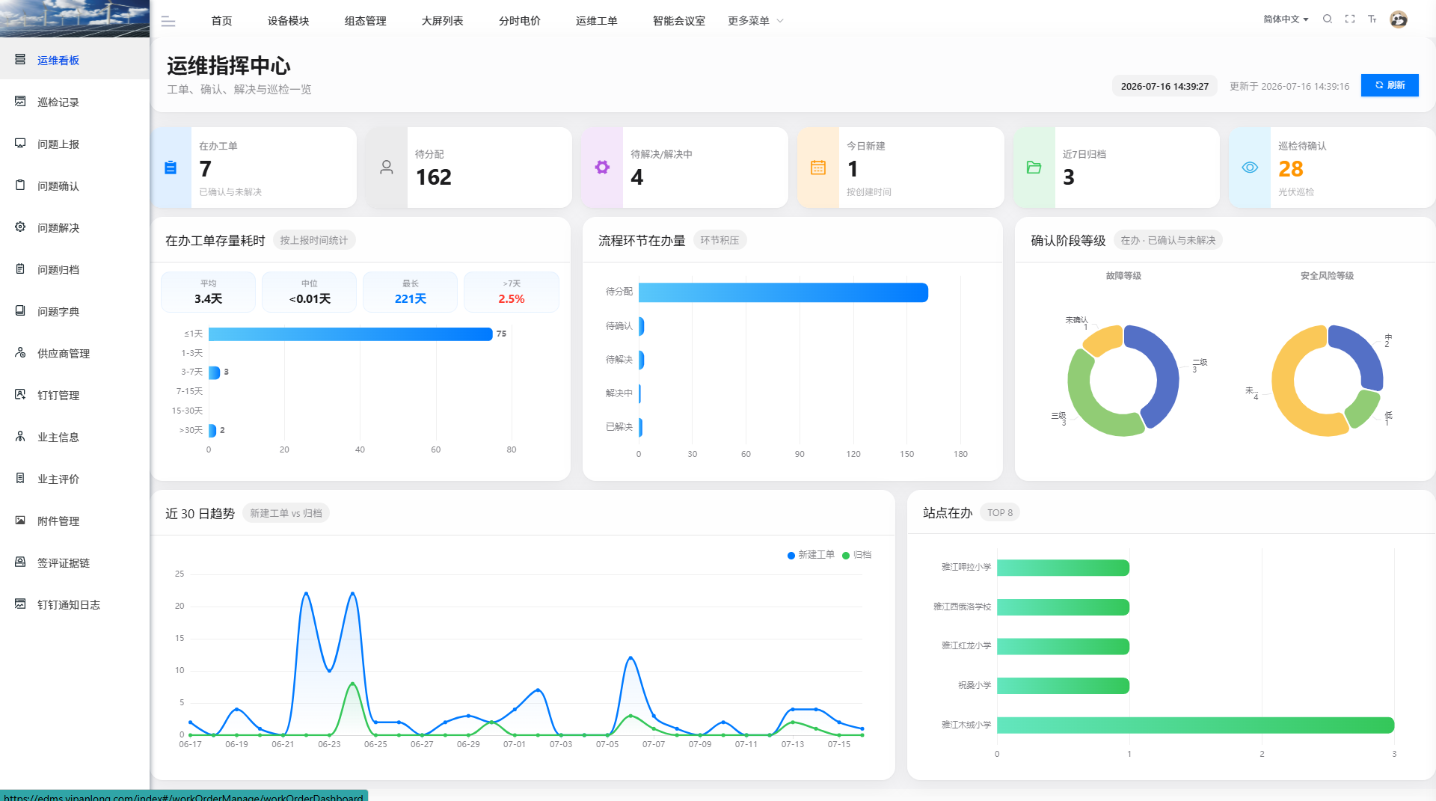Screen dimensions: 1436x801
Task: Collapse the sidebar with hamburger icon
Action: 168,21
